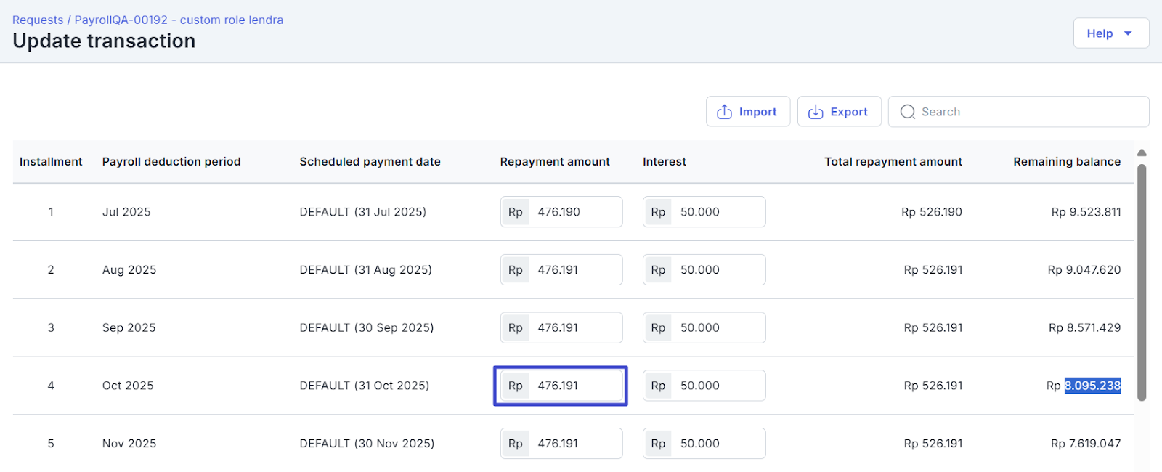
Task: Edit Sep 2025 repayment amount field
Action: point(574,328)
